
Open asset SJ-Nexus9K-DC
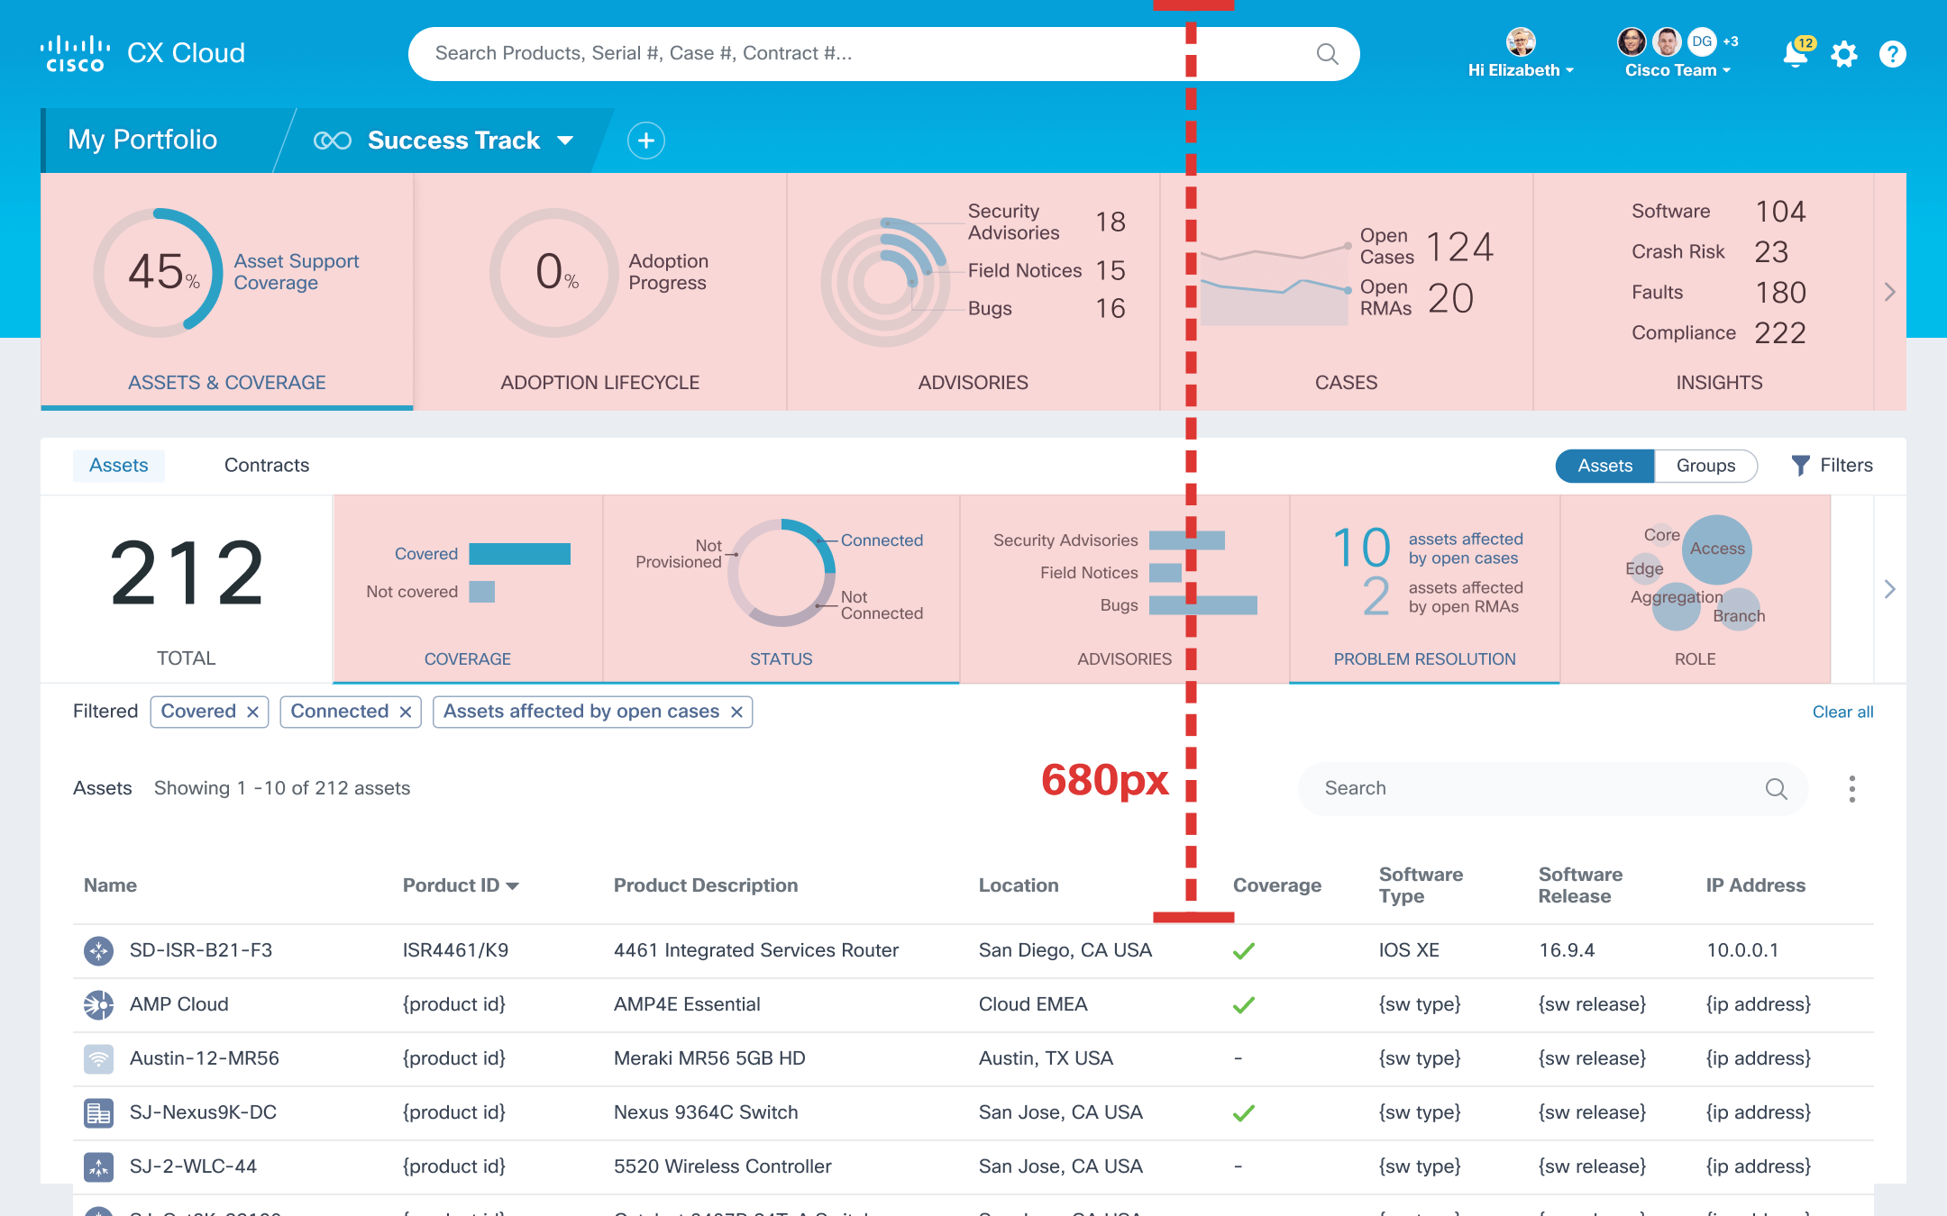pos(203,1112)
